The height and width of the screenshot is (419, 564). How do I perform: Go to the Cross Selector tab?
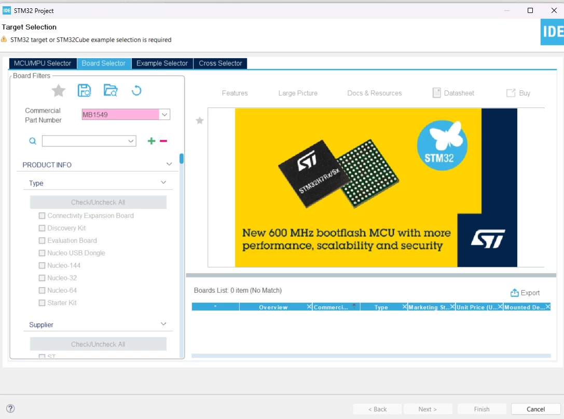pos(221,63)
